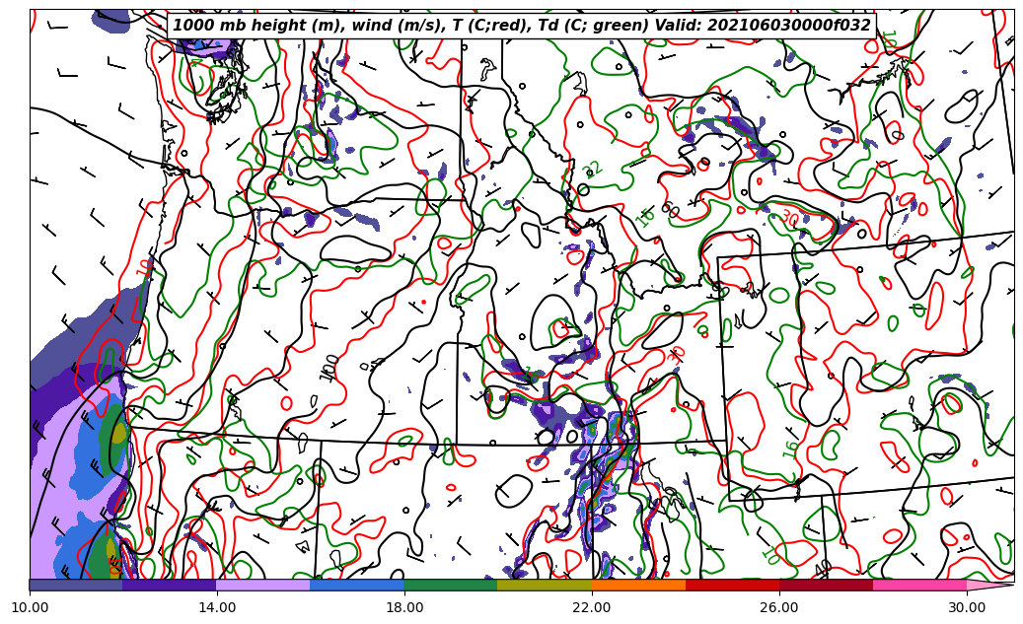Click the pink arrow tip of the colorbar
Viewport: 1023px width, 624px height.
[990, 585]
